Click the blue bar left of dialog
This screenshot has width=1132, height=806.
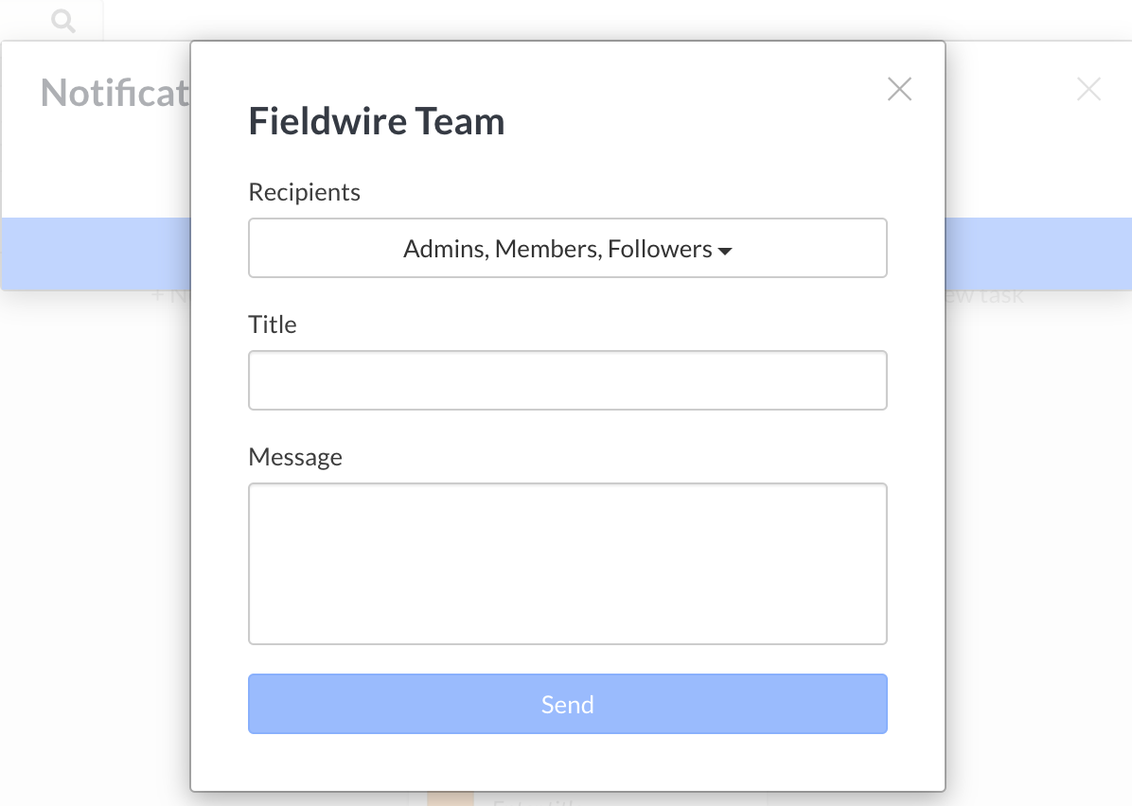[95, 254]
